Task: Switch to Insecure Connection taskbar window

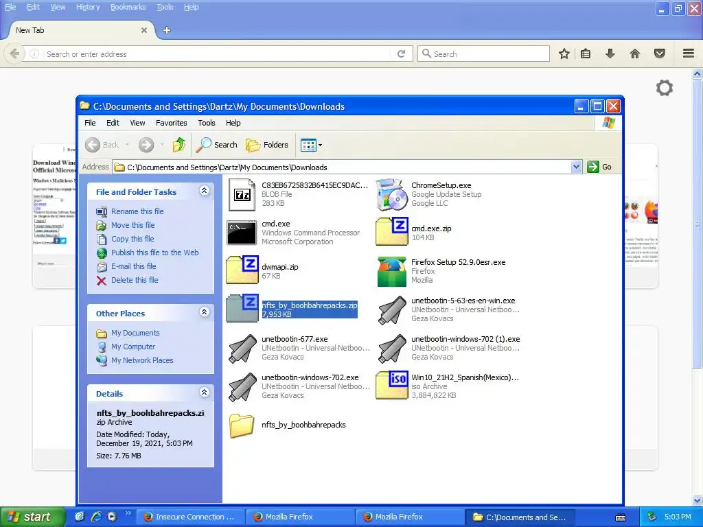Action: [x=190, y=517]
